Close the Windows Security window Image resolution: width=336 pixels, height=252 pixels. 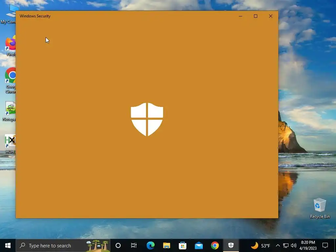(x=271, y=16)
